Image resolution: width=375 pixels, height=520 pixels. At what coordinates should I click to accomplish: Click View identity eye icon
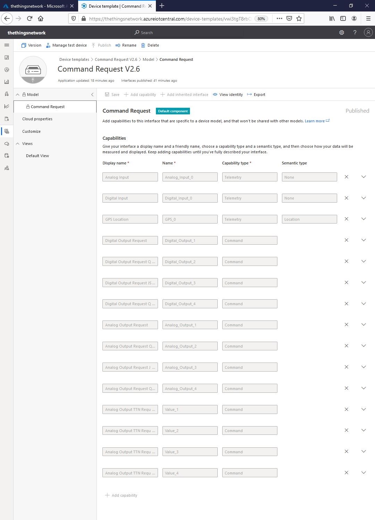click(x=215, y=95)
